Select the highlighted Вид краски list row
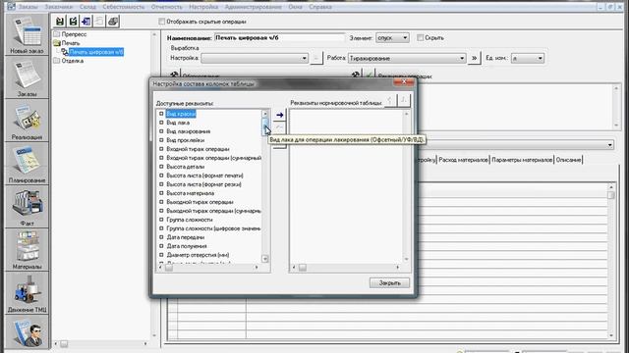This screenshot has height=353, width=629. coord(181,114)
